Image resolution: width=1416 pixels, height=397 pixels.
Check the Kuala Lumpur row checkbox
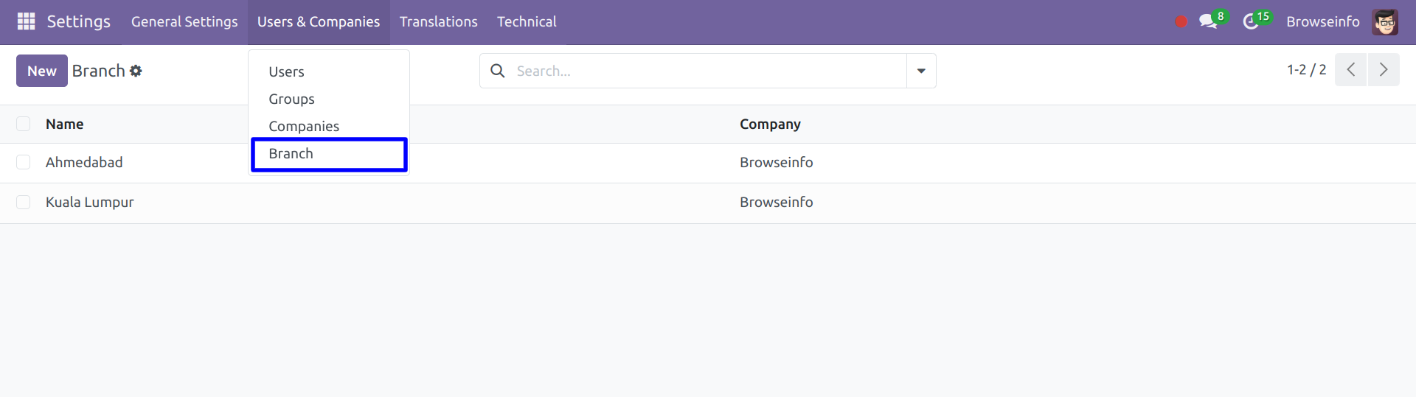[24, 202]
